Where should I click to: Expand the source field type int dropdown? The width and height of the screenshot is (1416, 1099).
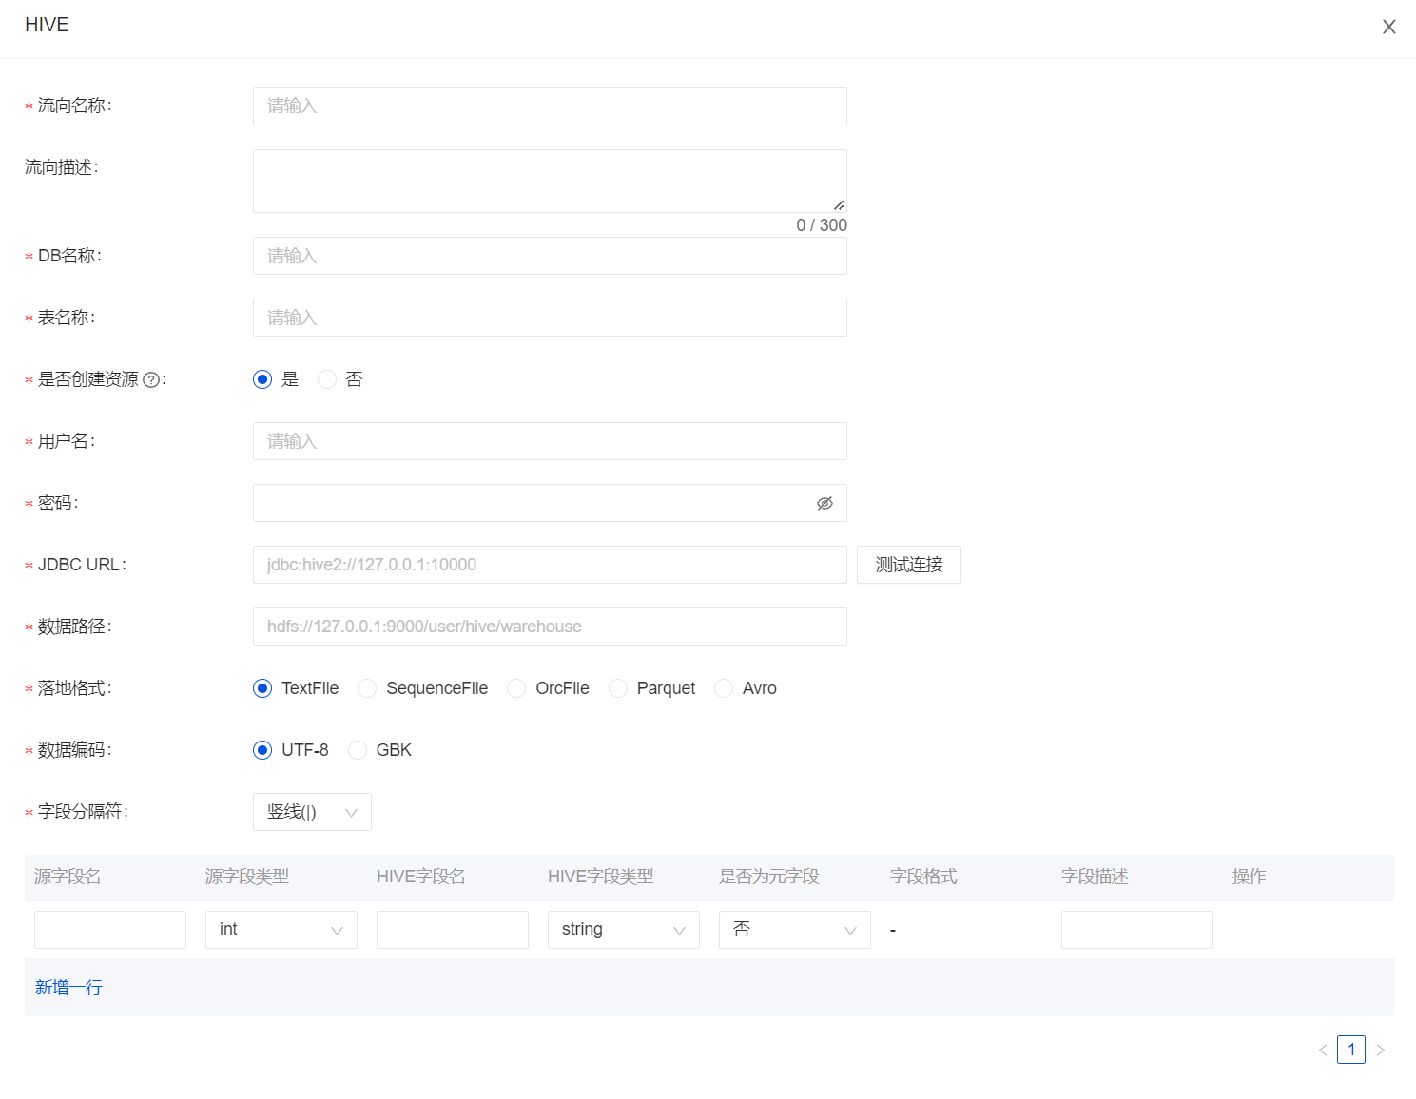(281, 930)
